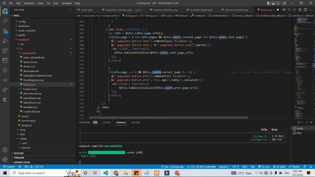315x177 pixels.
Task: Open the Accounts menu icon
Action: click(x=5, y=149)
